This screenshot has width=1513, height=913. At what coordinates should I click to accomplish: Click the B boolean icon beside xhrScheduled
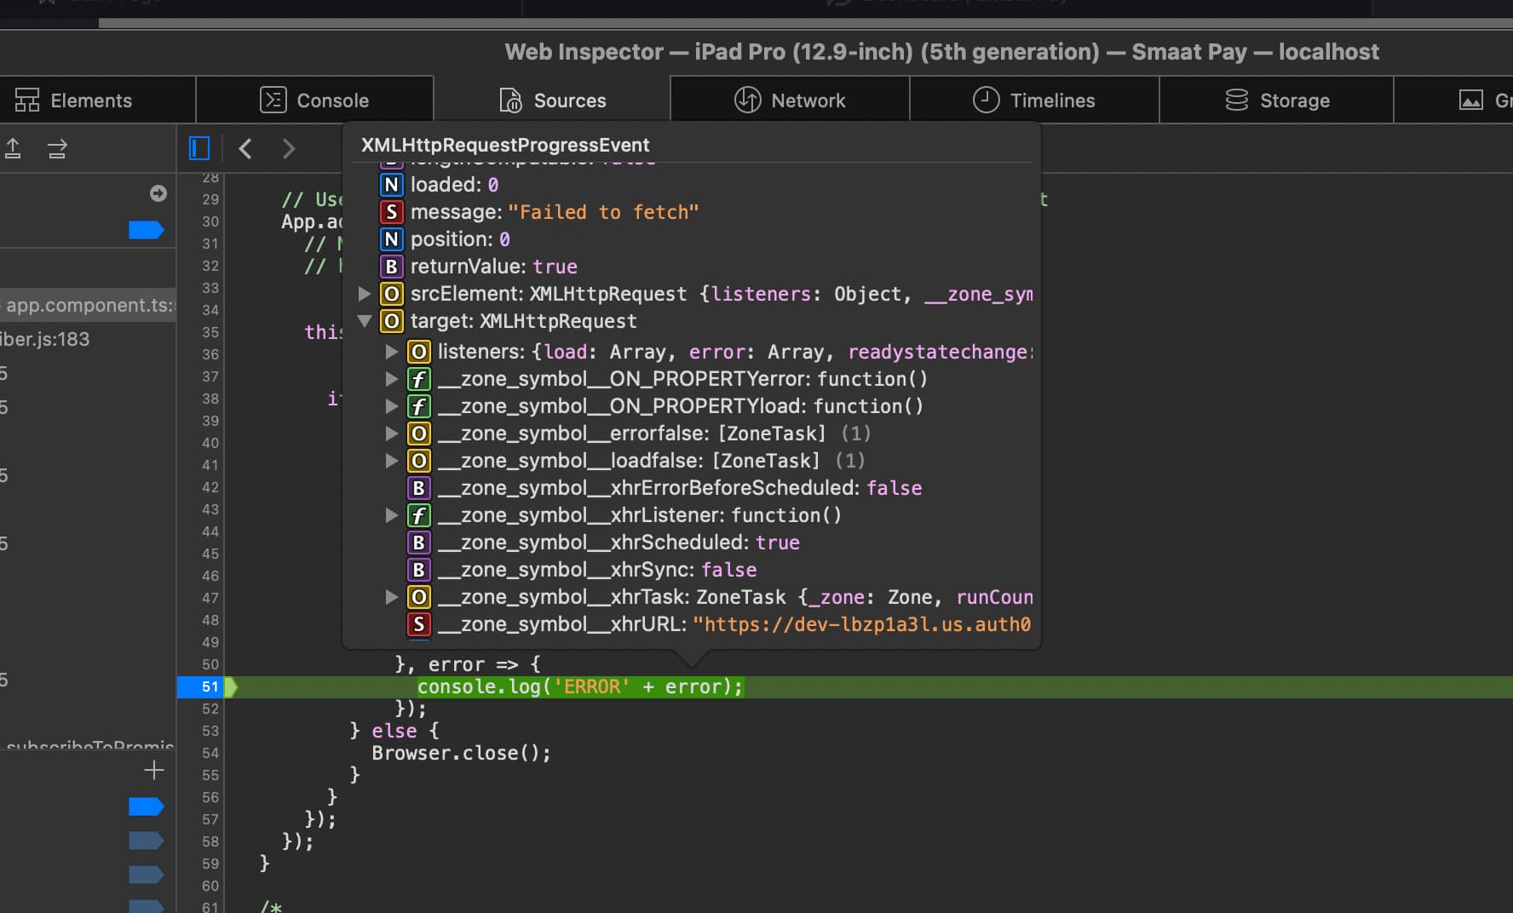point(418,543)
